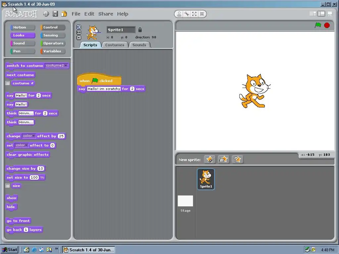Set rotation style to don't rotate

(79, 38)
